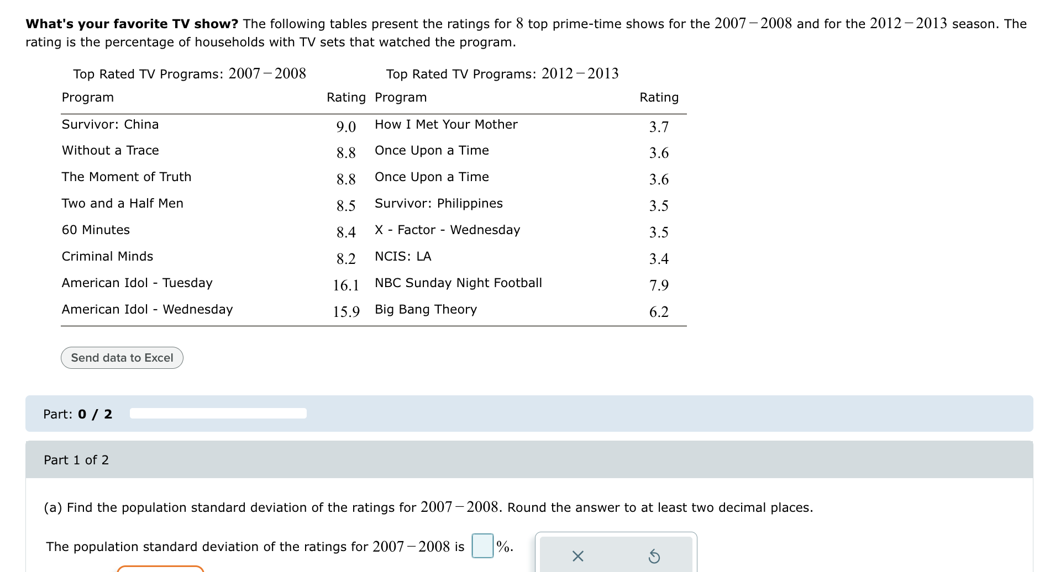Click the bolded What's your favorite TV show? text
Image resolution: width=1050 pixels, height=572 pixels.
pyautogui.click(x=130, y=24)
